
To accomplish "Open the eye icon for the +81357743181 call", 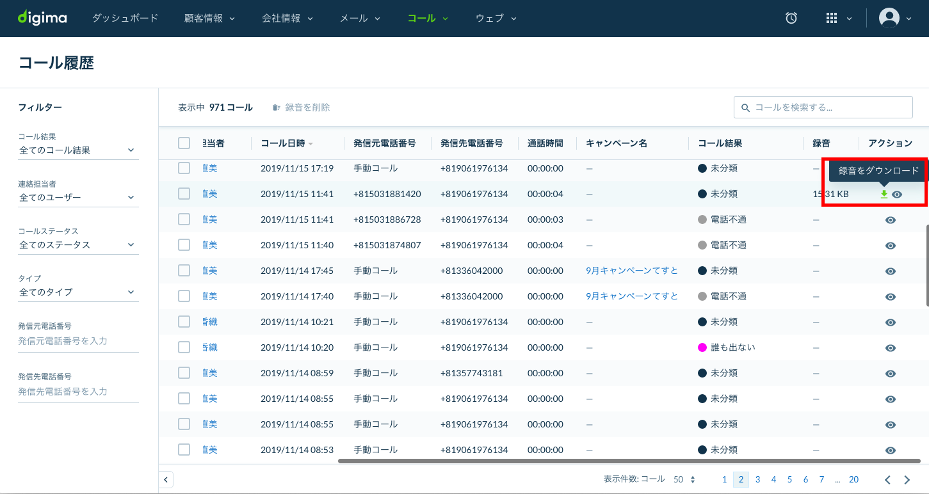I will point(890,374).
